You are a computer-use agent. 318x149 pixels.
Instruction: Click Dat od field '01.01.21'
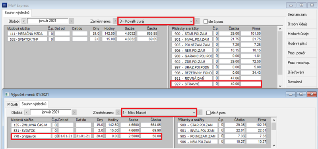(66, 136)
